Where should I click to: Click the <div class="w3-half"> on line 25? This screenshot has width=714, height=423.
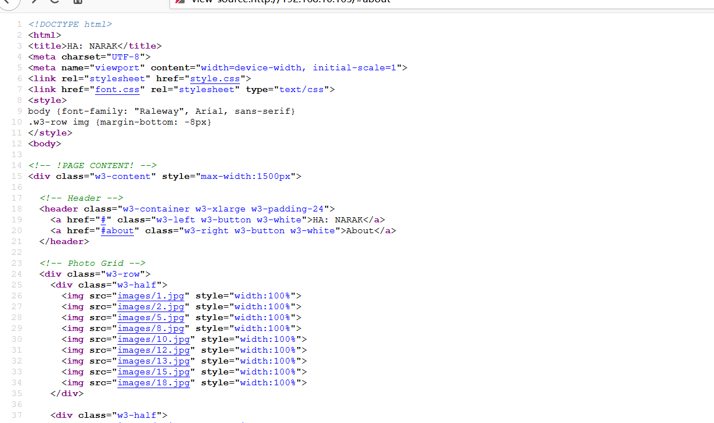click(109, 285)
